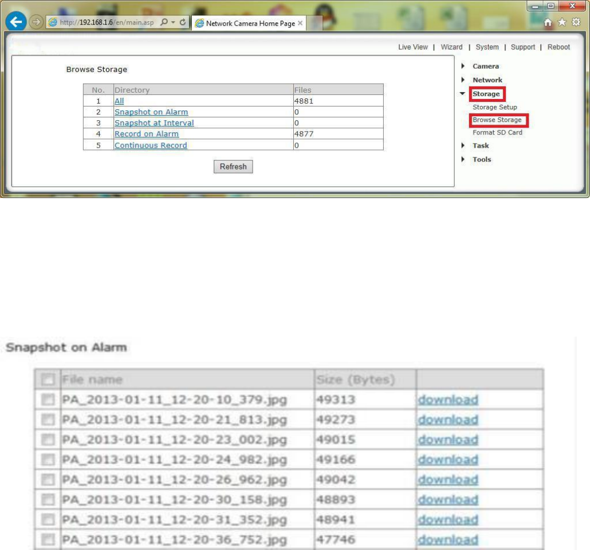Image resolution: width=590 pixels, height=550 pixels.
Task: Toggle the select-all checkbox in File name header
Action: [48, 379]
